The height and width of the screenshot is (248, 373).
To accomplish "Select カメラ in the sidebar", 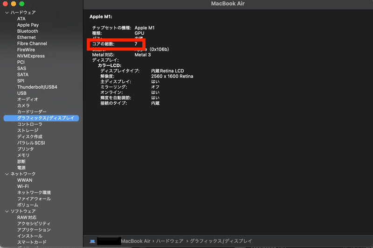I will click(x=23, y=105).
